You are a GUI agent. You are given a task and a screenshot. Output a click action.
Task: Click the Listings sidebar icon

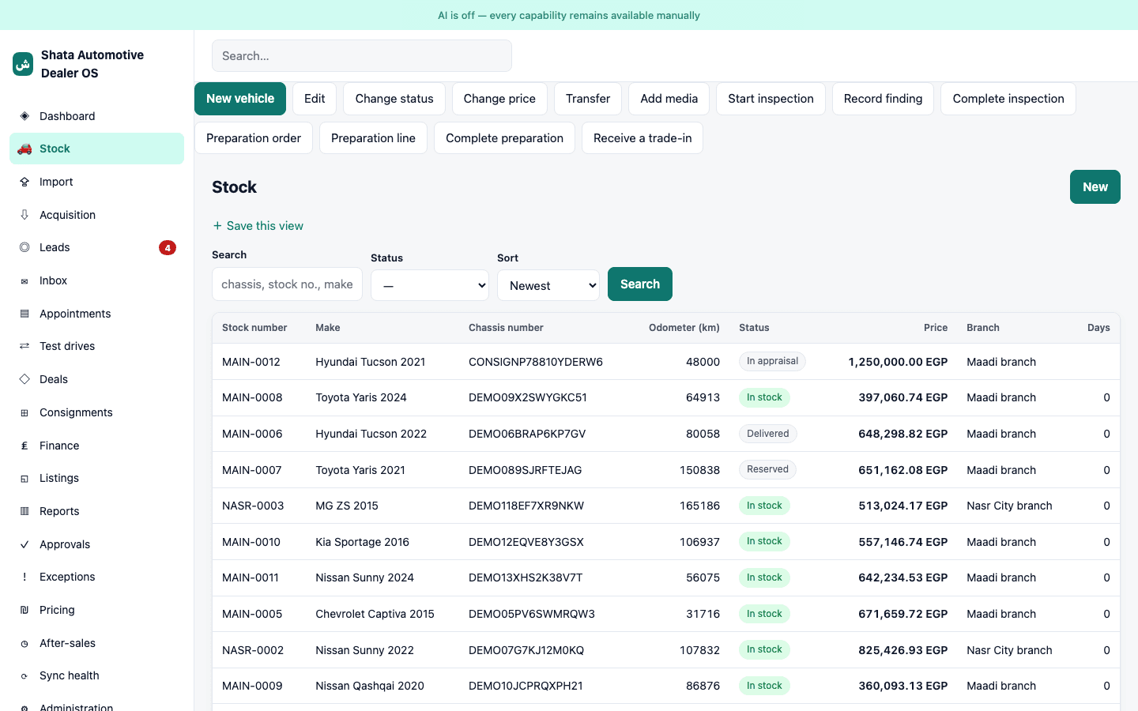pyautogui.click(x=24, y=478)
